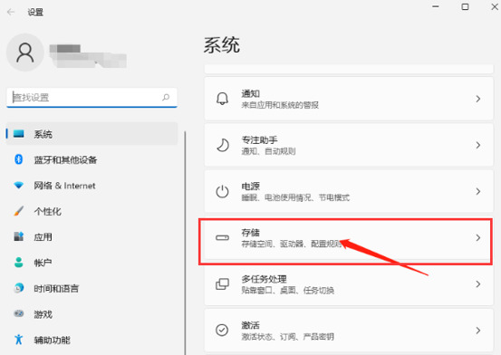Expand 激活 via its chevron
The width and height of the screenshot is (501, 355).
coord(478,330)
